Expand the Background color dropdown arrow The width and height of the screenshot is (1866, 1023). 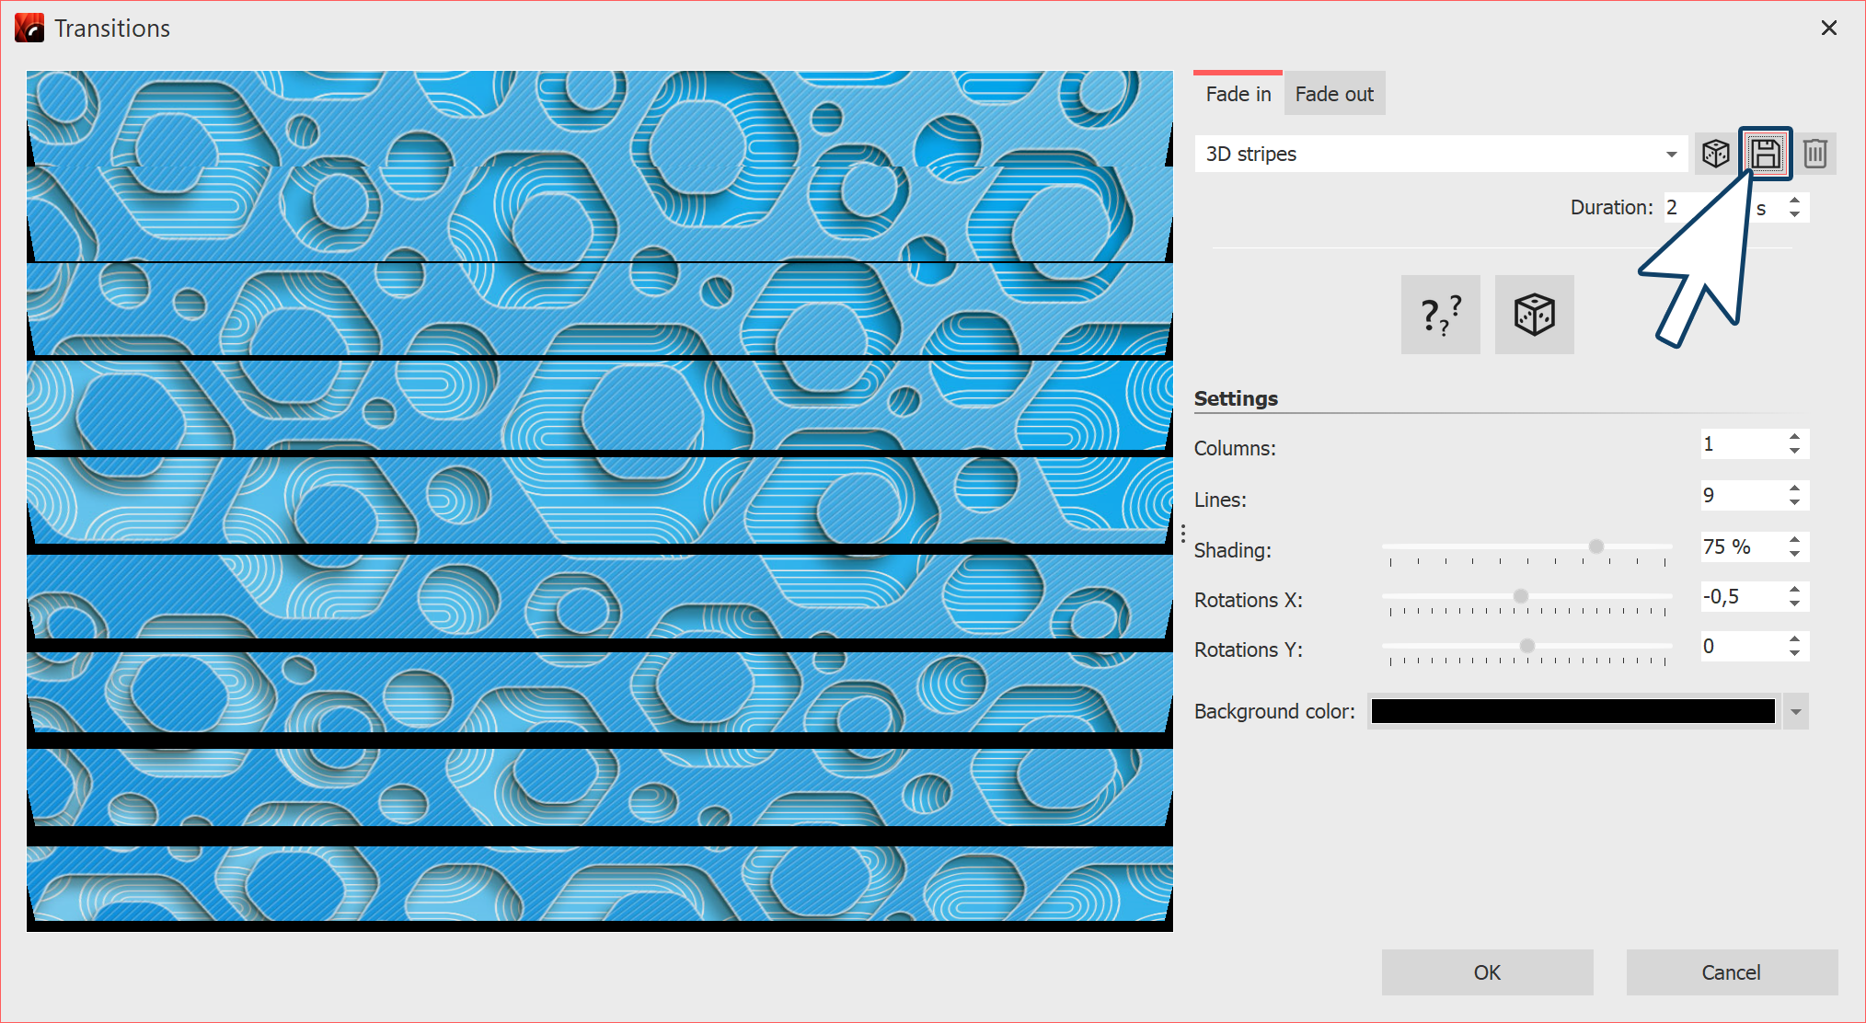[x=1795, y=712]
